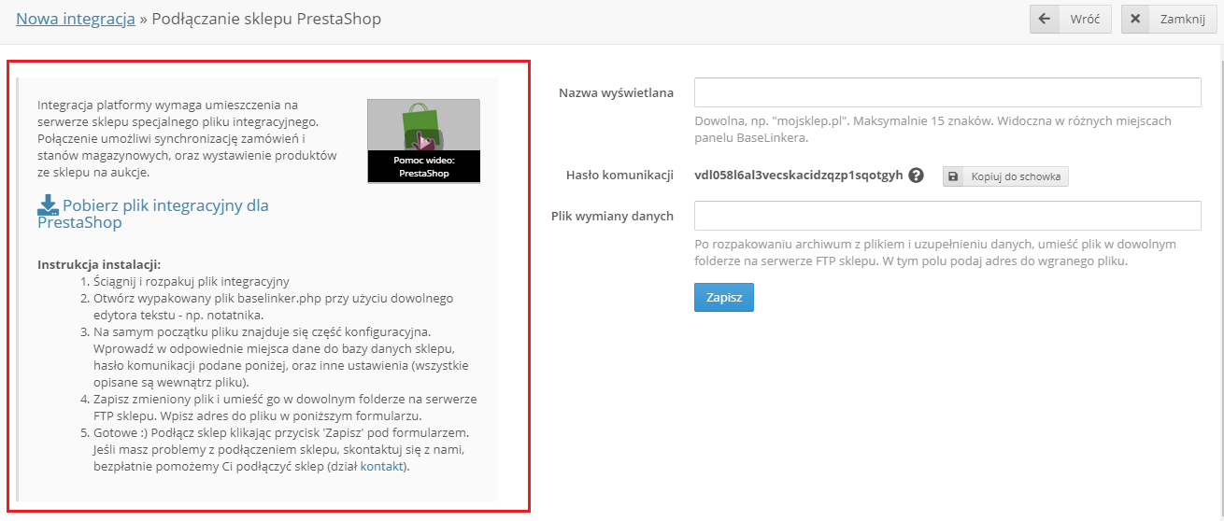Play the PrestaShop help video thumbnail
Viewport: 1224px width, 521px height.
pyautogui.click(x=423, y=141)
